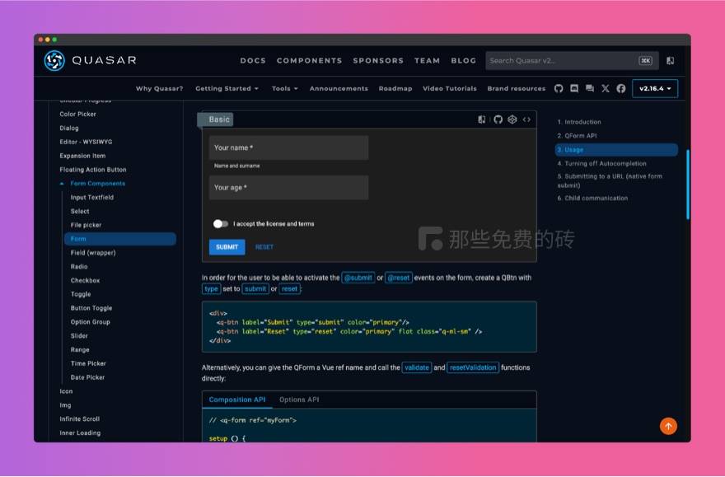
Task: Toggle dark mode on the Basic example
Action: point(482,119)
